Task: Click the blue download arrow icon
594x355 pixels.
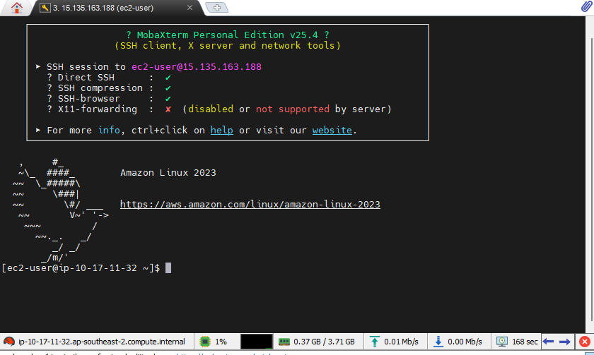Action: 438,342
